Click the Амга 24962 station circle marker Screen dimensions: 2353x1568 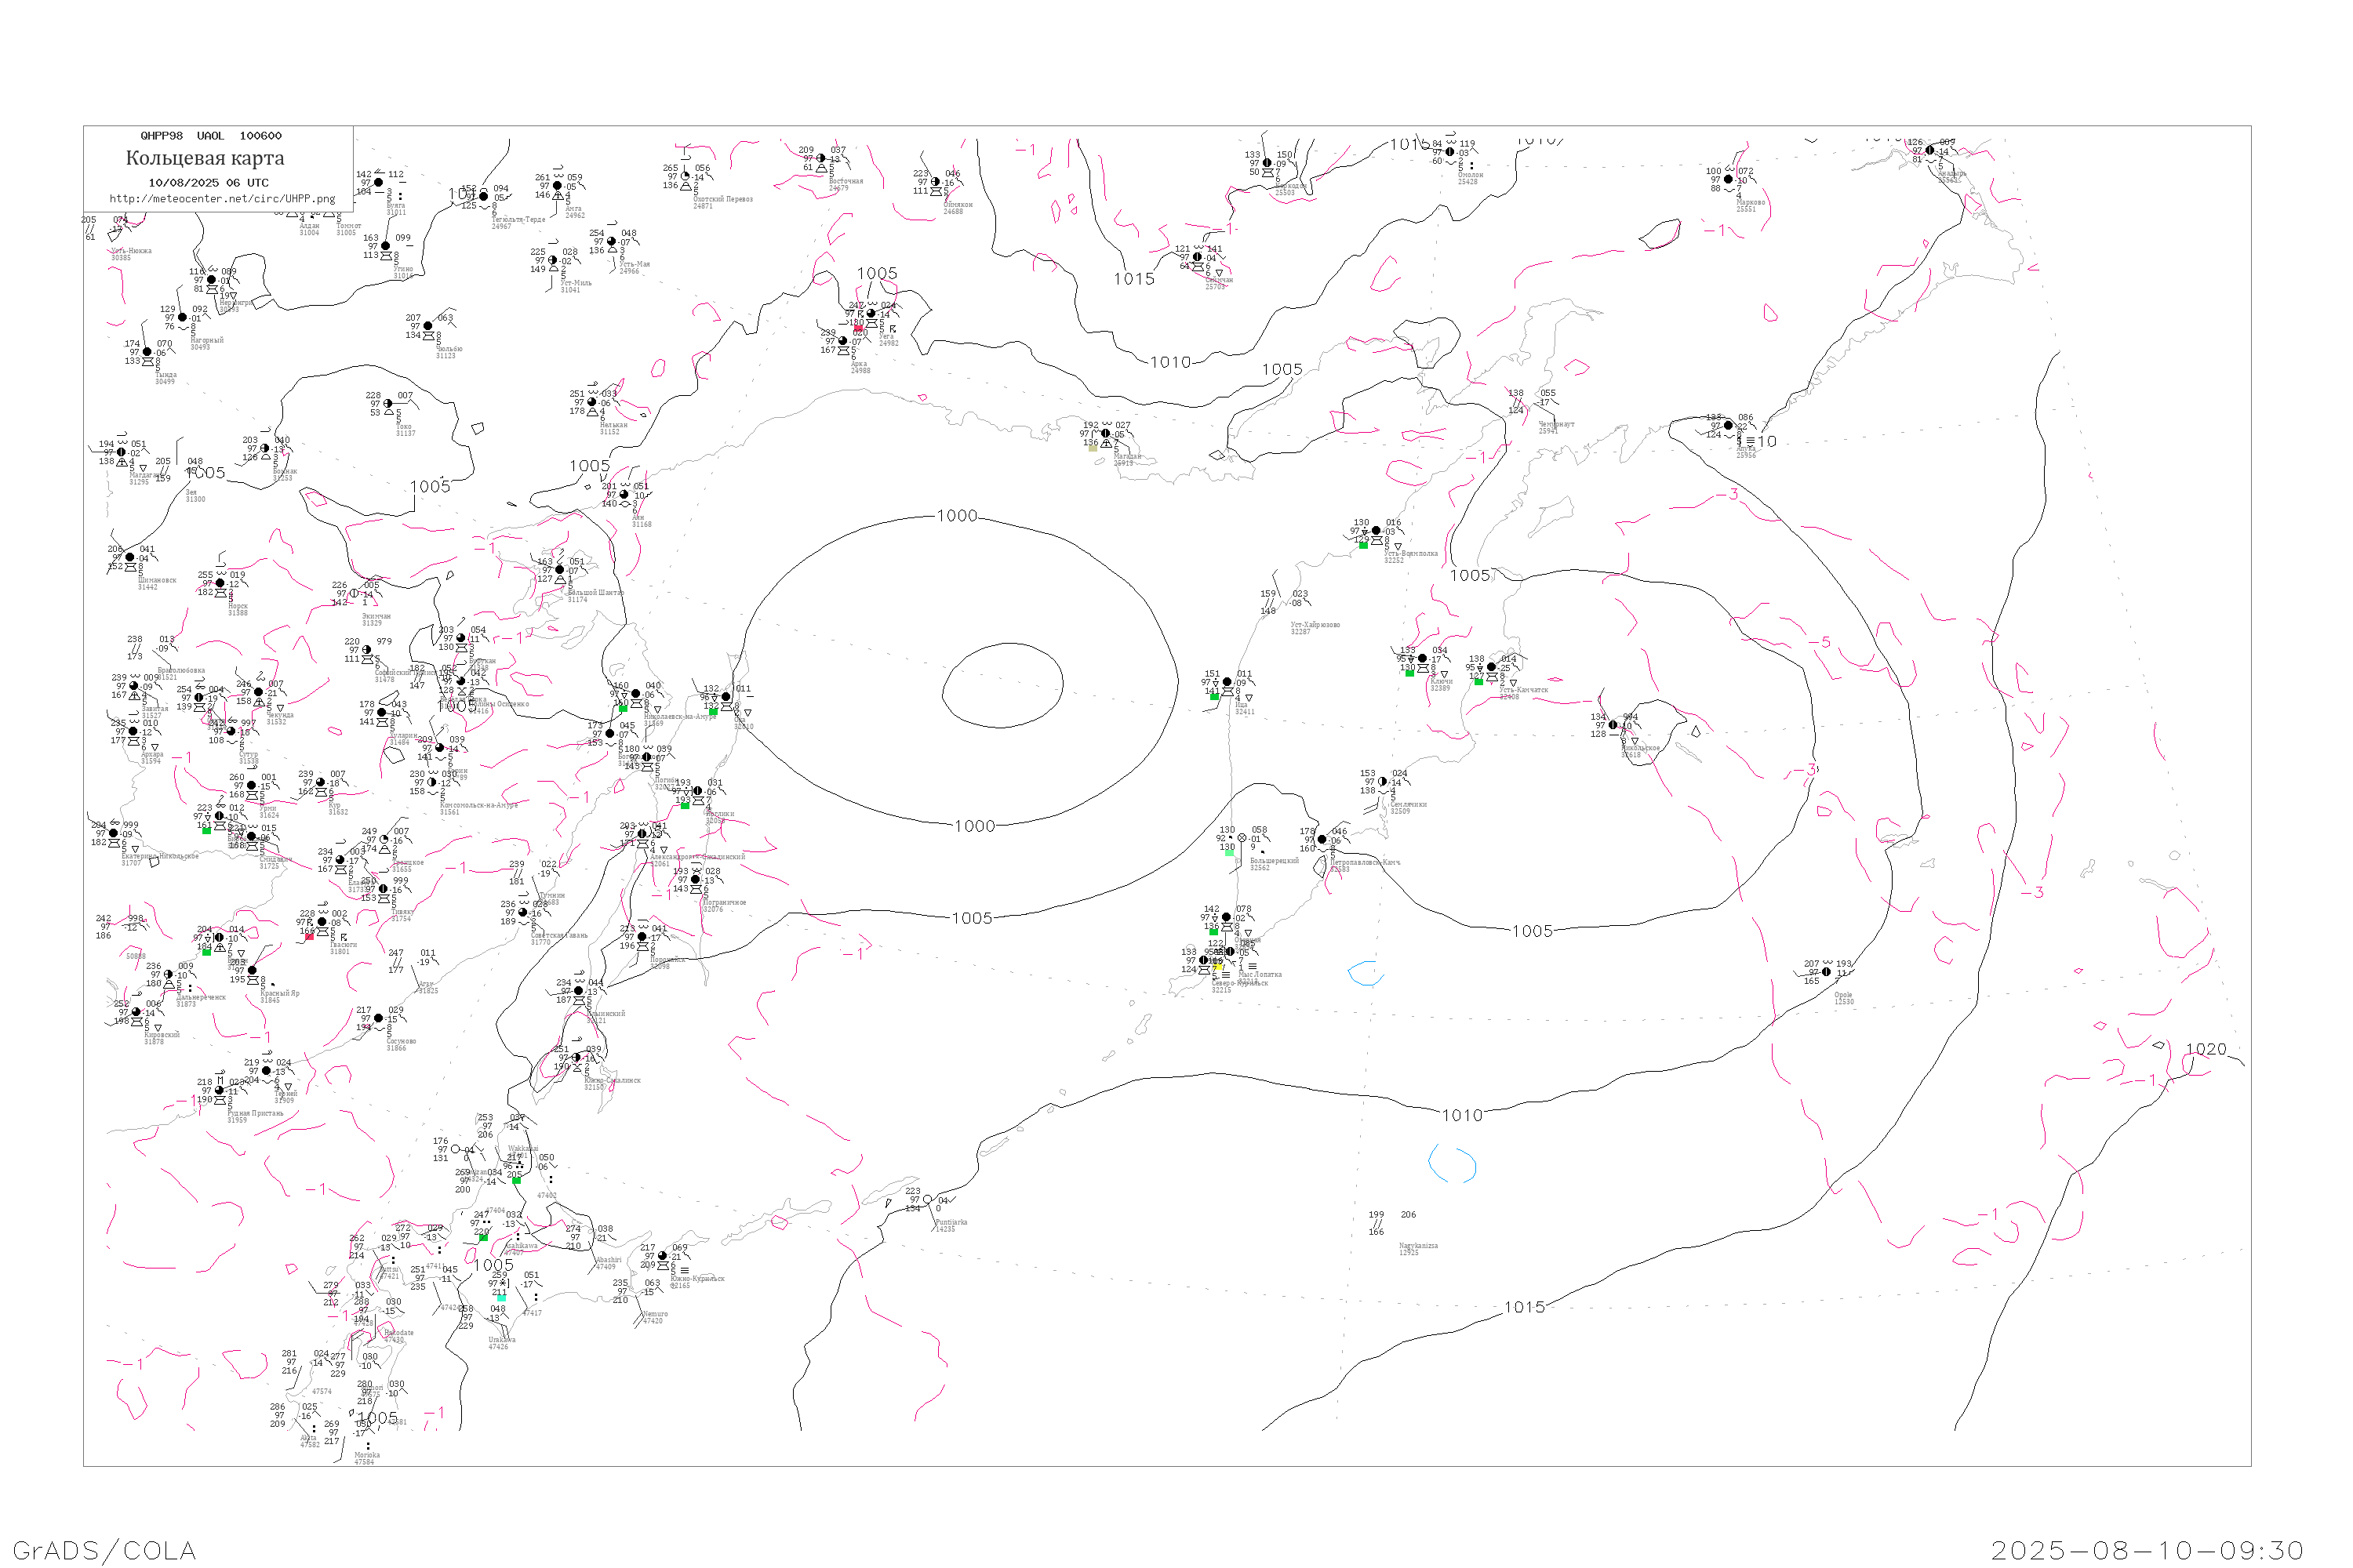[x=557, y=186]
